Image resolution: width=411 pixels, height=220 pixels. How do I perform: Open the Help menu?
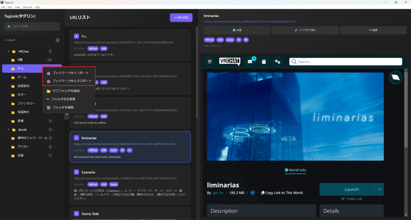[x=37, y=7]
